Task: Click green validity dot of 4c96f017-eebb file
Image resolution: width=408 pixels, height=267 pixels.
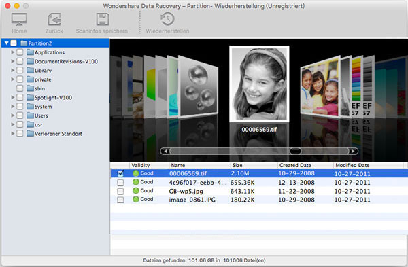Action: coord(136,182)
